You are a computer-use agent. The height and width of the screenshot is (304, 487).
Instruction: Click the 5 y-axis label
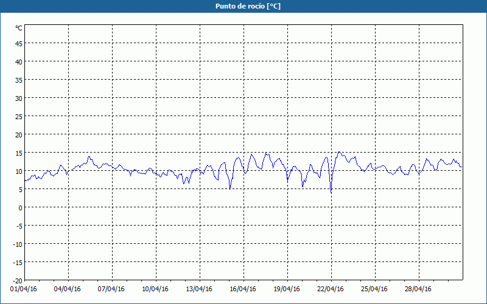21,190
